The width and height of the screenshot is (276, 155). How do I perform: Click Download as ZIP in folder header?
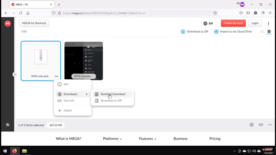(x=195, y=32)
